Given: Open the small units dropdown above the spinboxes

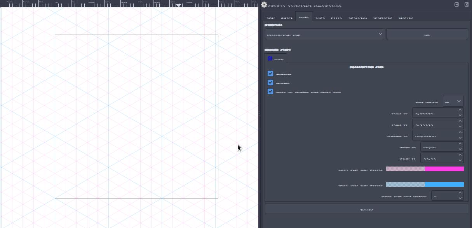Looking at the screenshot, I should (453, 101).
